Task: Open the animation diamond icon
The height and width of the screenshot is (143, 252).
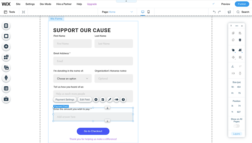Action: click(116, 100)
